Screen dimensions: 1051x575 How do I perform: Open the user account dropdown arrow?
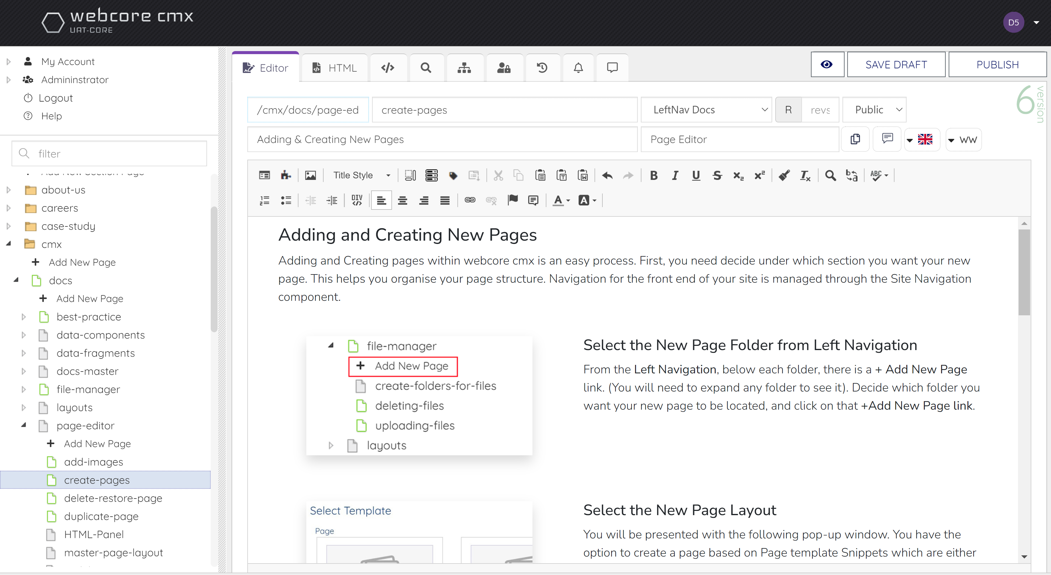[1036, 23]
